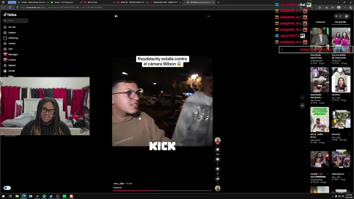Switch to the Stream - Kick Dashboard tab
Image resolution: width=354 pixels, height=199 pixels.
coord(66,2)
